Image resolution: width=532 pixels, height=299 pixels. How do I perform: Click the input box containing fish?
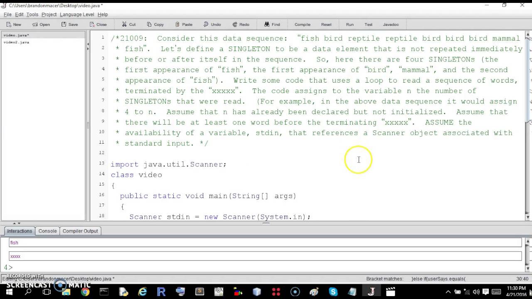click(x=265, y=243)
